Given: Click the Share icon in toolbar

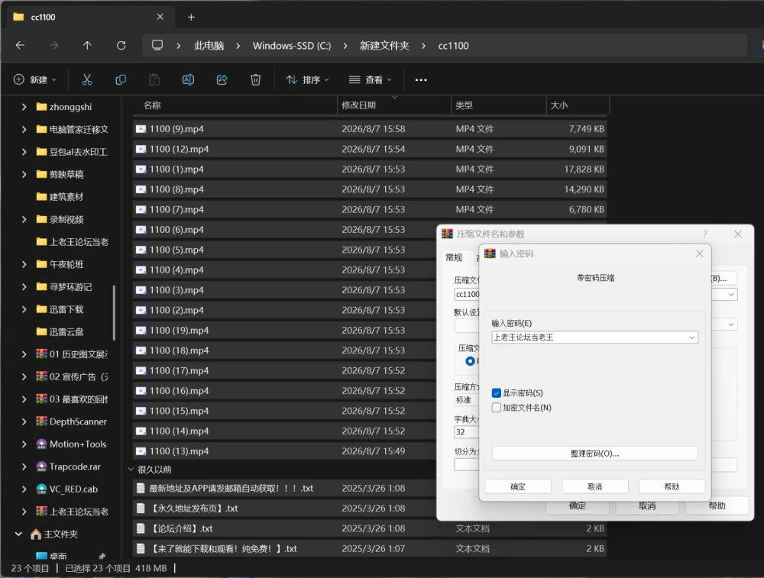Looking at the screenshot, I should click(222, 80).
